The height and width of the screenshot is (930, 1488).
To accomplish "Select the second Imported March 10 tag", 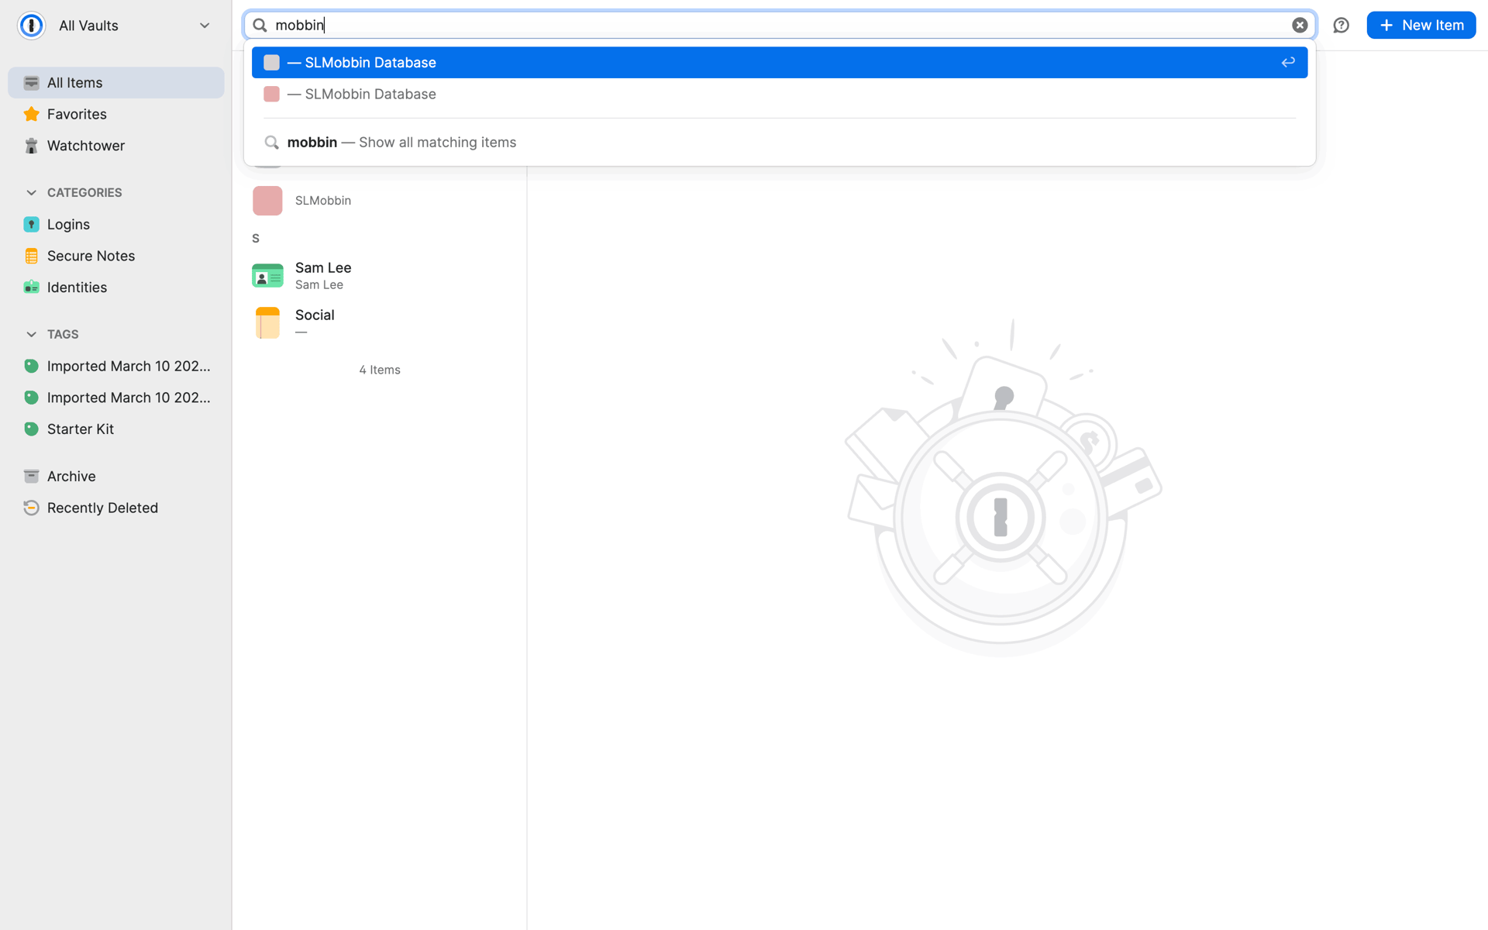I will pyautogui.click(x=116, y=398).
